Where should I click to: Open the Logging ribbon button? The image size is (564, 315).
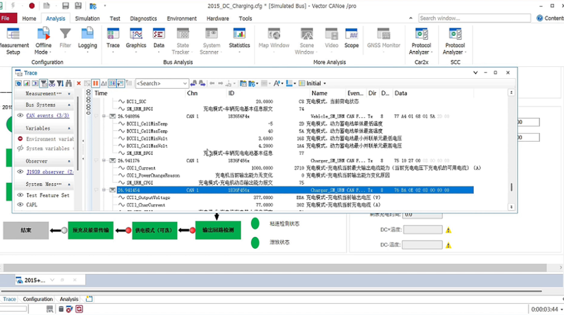click(88, 41)
